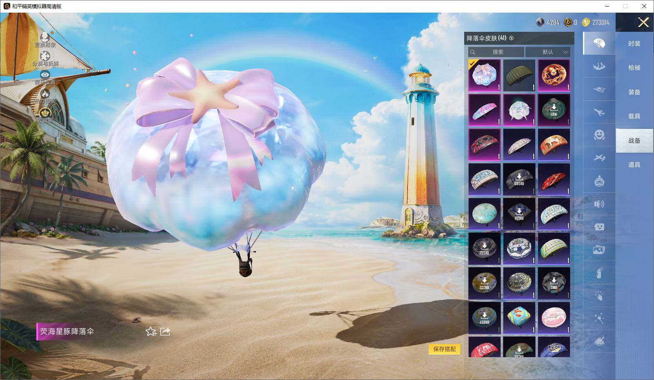654x380 pixels.
Task: Select the orange fiery ring parachute thumbnail
Action: [x=554, y=75]
